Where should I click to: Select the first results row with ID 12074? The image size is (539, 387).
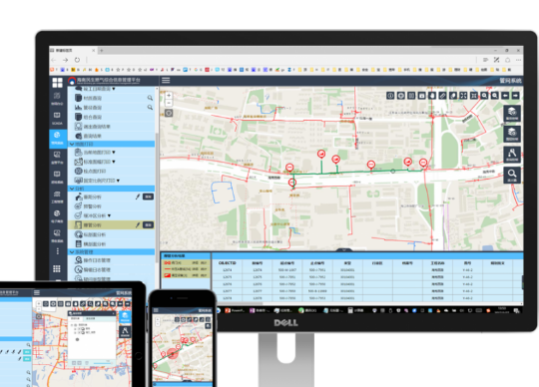pyautogui.click(x=367, y=270)
